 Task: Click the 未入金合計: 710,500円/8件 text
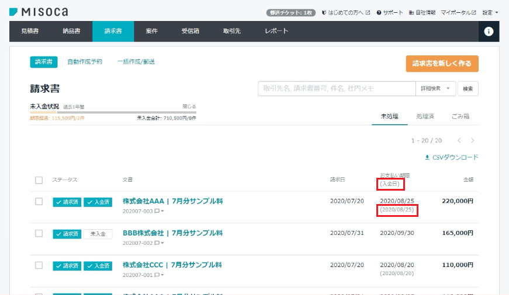167,118
